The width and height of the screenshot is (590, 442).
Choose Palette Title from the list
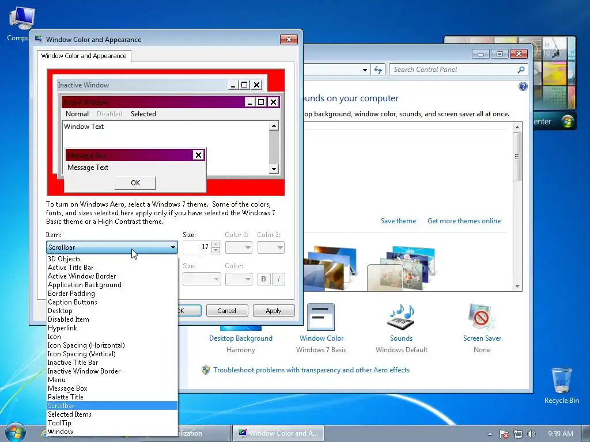pyautogui.click(x=112, y=397)
